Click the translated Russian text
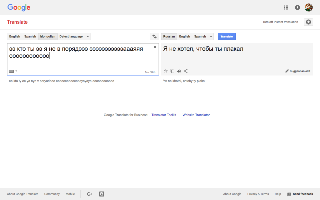 tap(203, 49)
